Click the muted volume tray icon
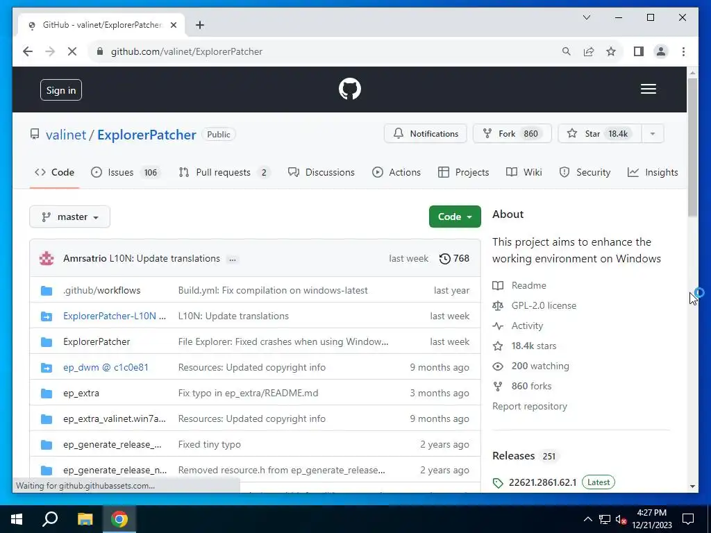Screen dimensions: 711x533 tap(621, 519)
